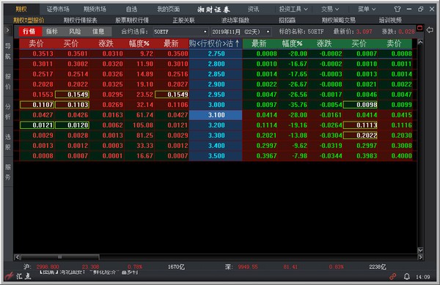Click call bid price 0.1549
The height and width of the screenshot is (285, 440).
pos(72,95)
